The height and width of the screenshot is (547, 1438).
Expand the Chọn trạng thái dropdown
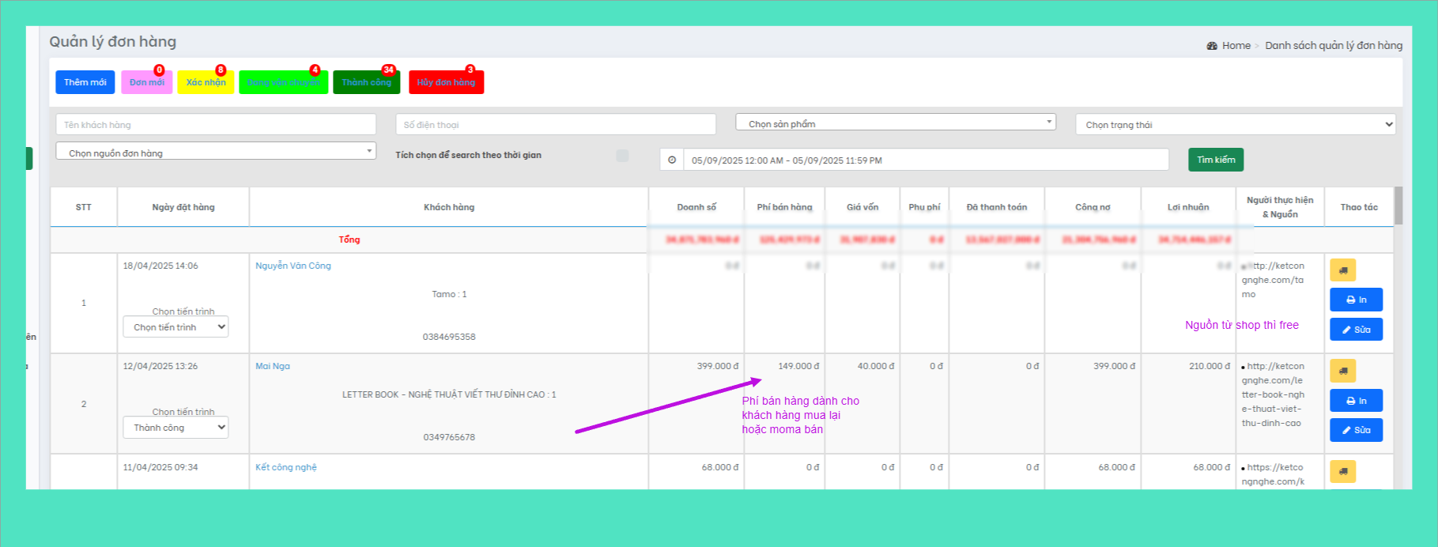[x=1235, y=125]
